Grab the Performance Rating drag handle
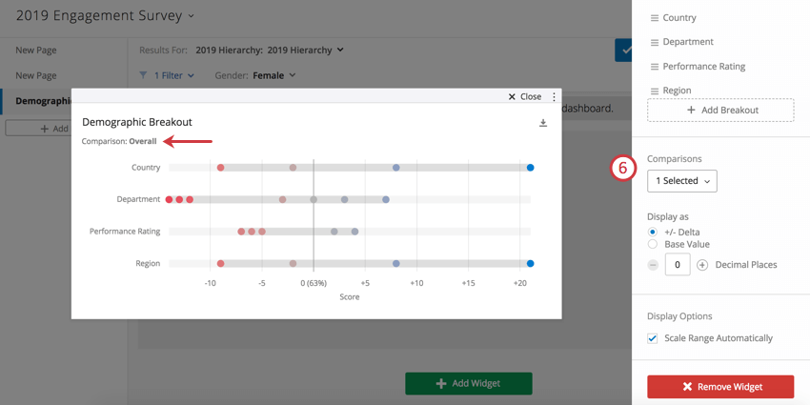Screen dimensions: 810x405 click(x=654, y=67)
